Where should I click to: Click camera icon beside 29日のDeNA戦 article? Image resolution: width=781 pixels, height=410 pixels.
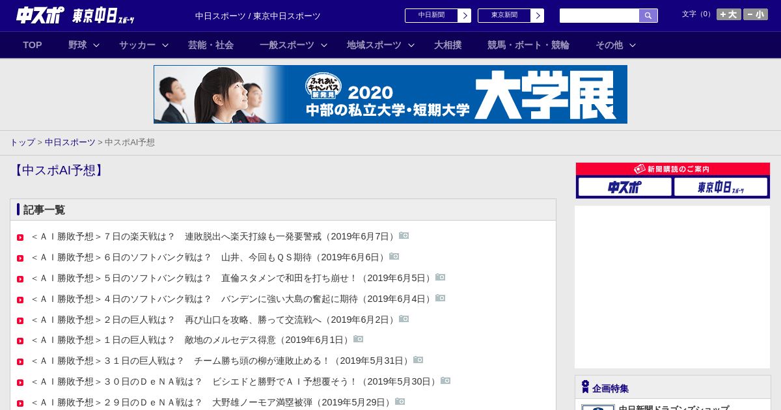[400, 402]
